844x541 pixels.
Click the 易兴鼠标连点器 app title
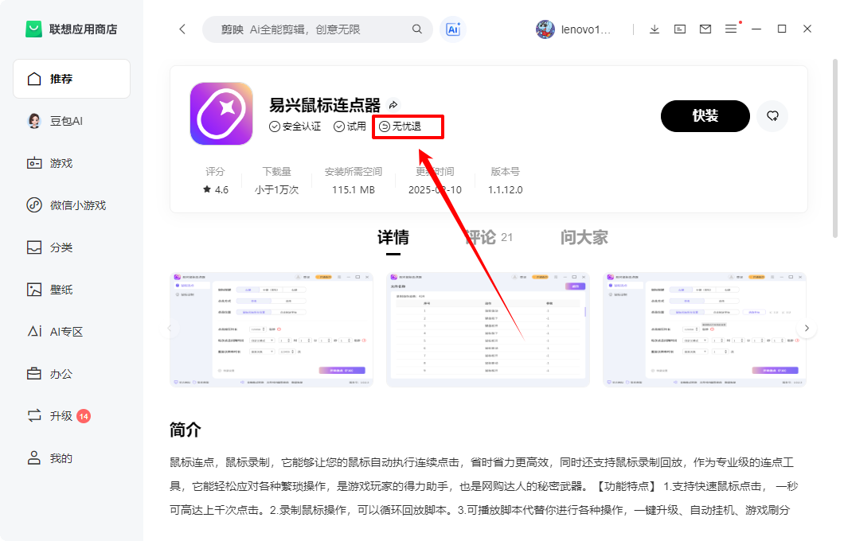325,105
